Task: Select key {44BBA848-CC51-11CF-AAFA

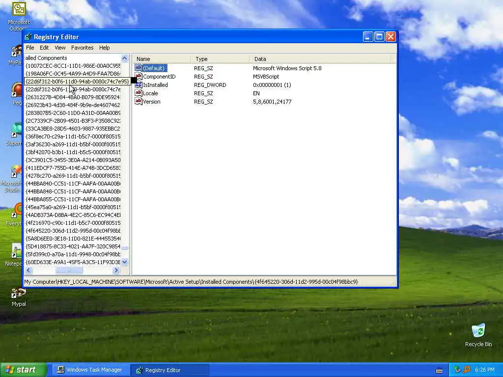Action: tap(73, 191)
